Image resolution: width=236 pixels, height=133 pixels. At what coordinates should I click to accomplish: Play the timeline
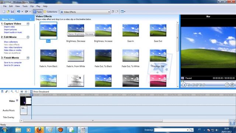pyautogui.click(x=26, y=92)
